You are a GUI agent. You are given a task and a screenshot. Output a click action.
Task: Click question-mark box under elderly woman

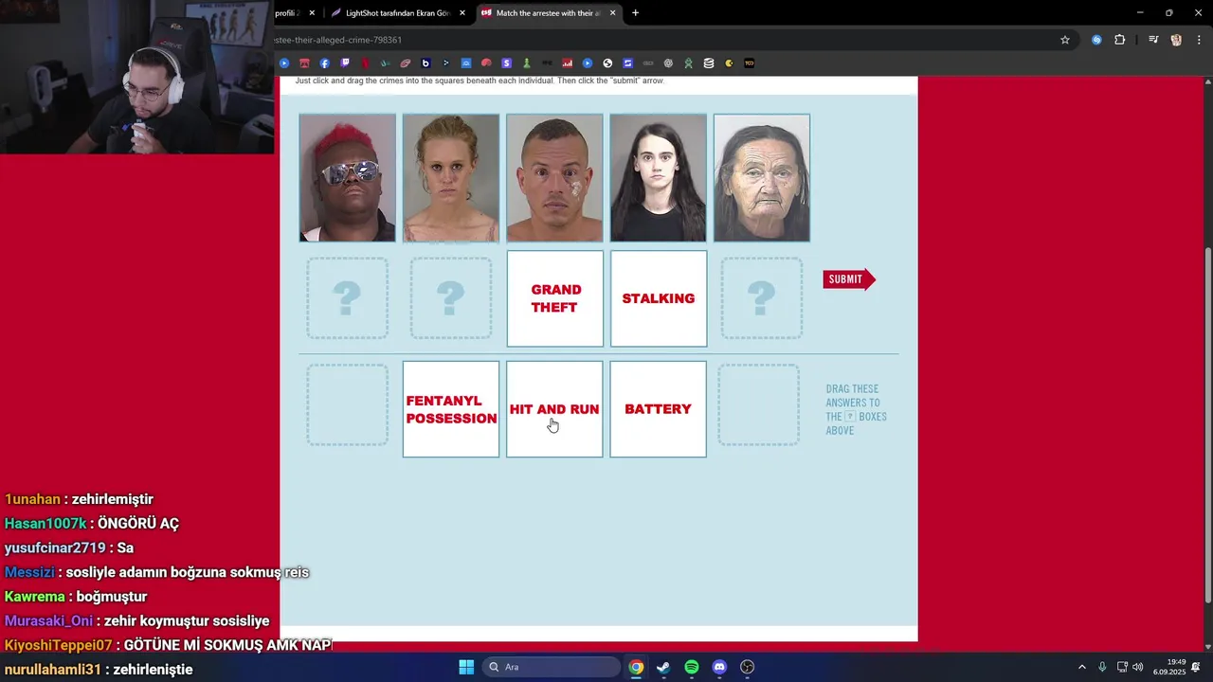coord(762,298)
